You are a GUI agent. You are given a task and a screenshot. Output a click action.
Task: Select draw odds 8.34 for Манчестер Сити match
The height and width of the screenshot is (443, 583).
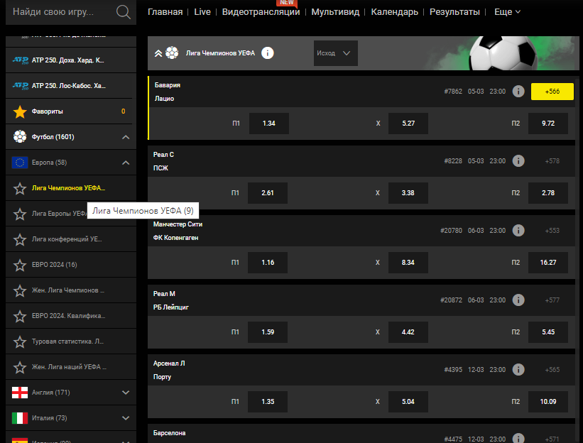(x=408, y=263)
